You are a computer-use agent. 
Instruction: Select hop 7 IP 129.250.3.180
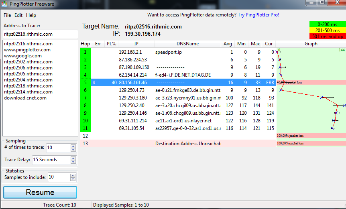(x=133, y=97)
